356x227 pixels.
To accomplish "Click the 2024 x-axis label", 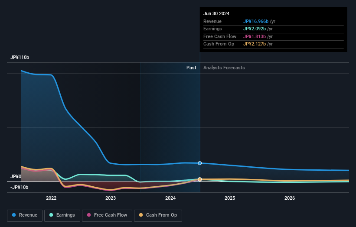I will [170, 198].
